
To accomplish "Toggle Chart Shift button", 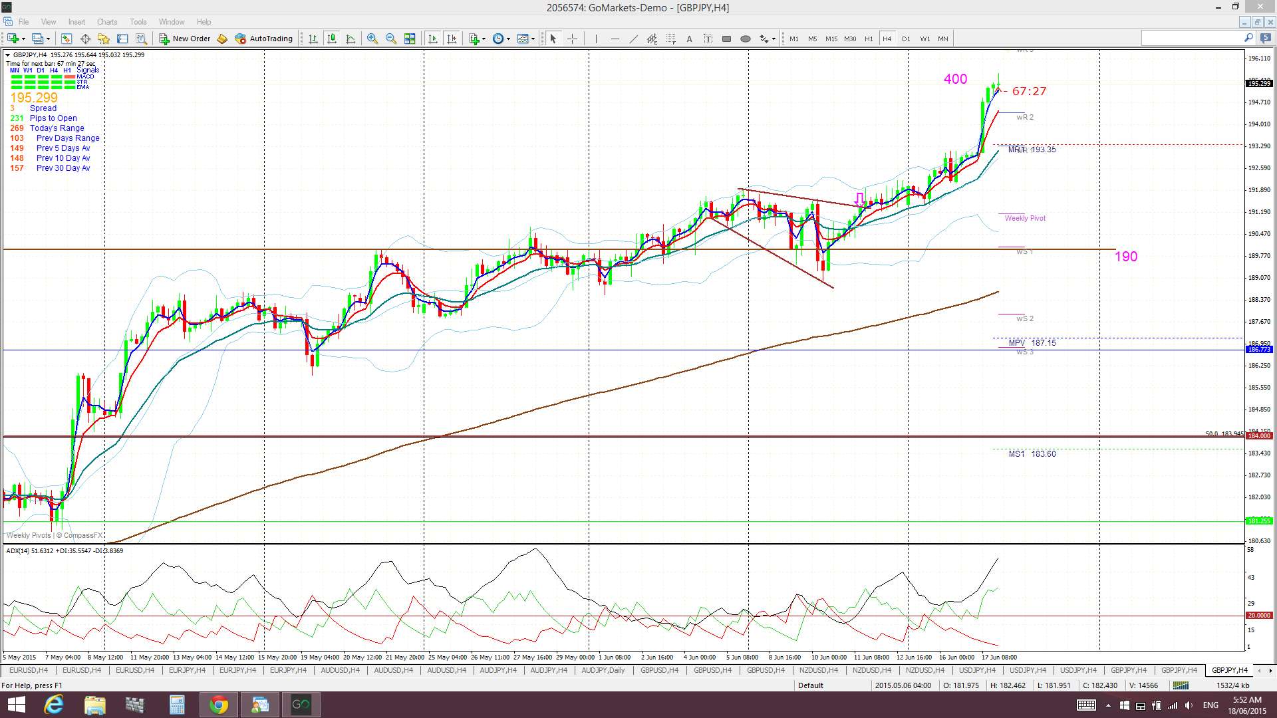I will tap(452, 39).
